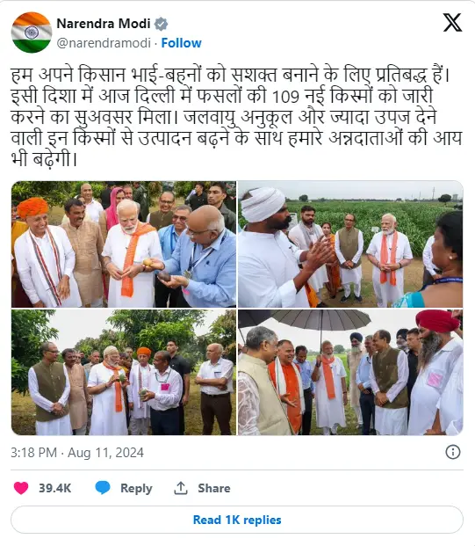
Task: Click Read 1K replies button
Action: point(237,520)
